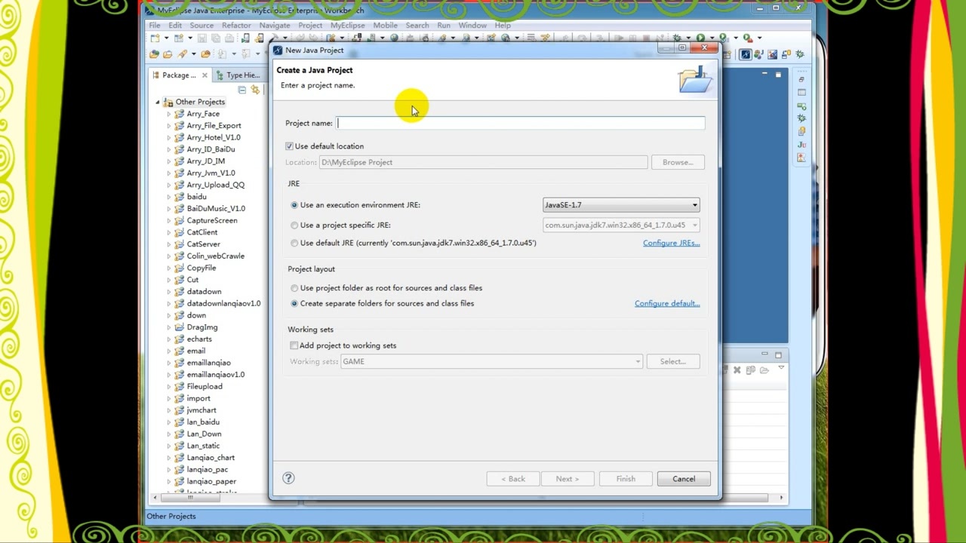The width and height of the screenshot is (966, 543).
Task: Open the bottom panel view menu arrow
Action: coord(781,368)
